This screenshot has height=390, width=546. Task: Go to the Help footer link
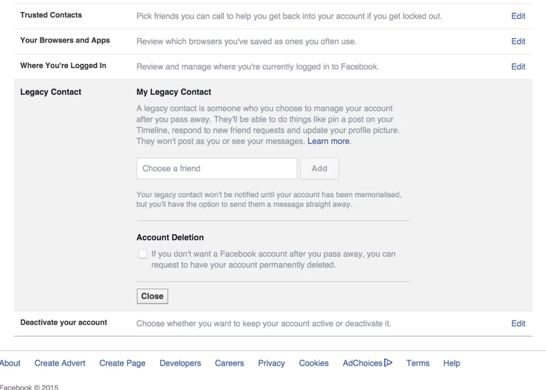pos(451,363)
